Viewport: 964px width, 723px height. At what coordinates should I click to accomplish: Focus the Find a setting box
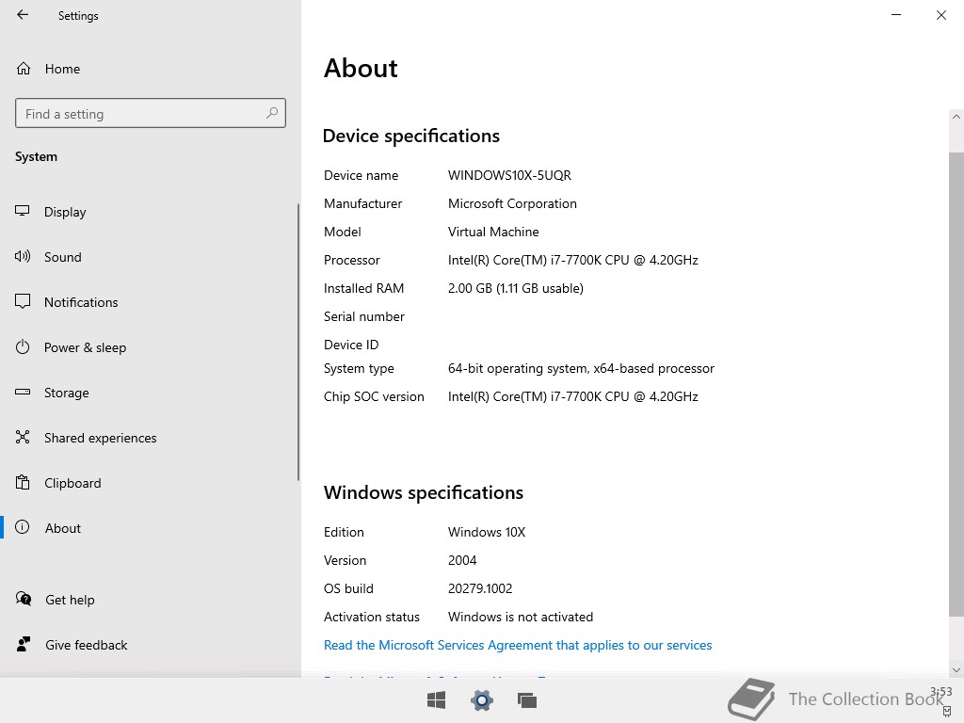(151, 113)
